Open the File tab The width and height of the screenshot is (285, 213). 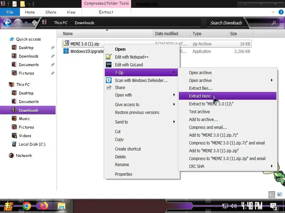coord(10,12)
